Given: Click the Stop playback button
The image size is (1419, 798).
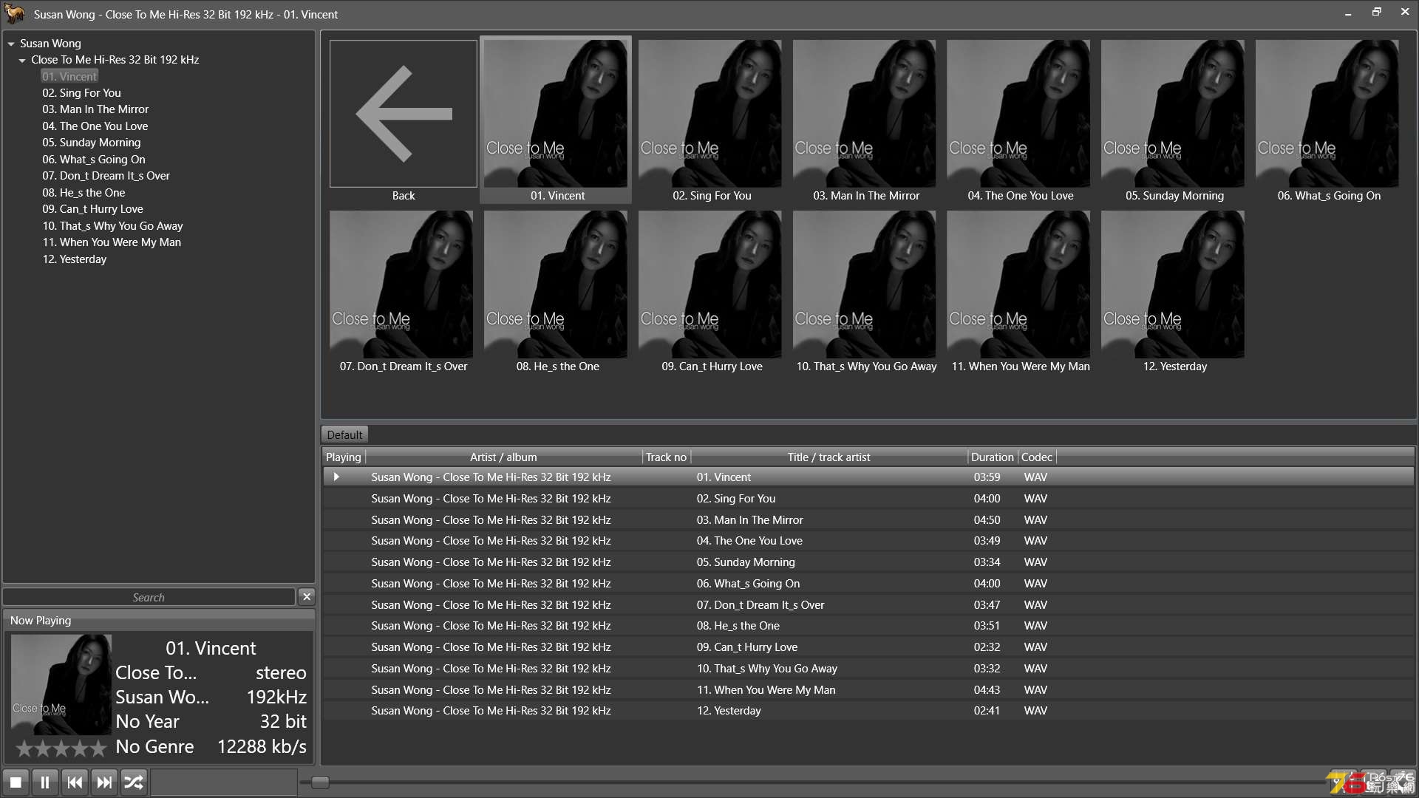Looking at the screenshot, I should point(16,782).
